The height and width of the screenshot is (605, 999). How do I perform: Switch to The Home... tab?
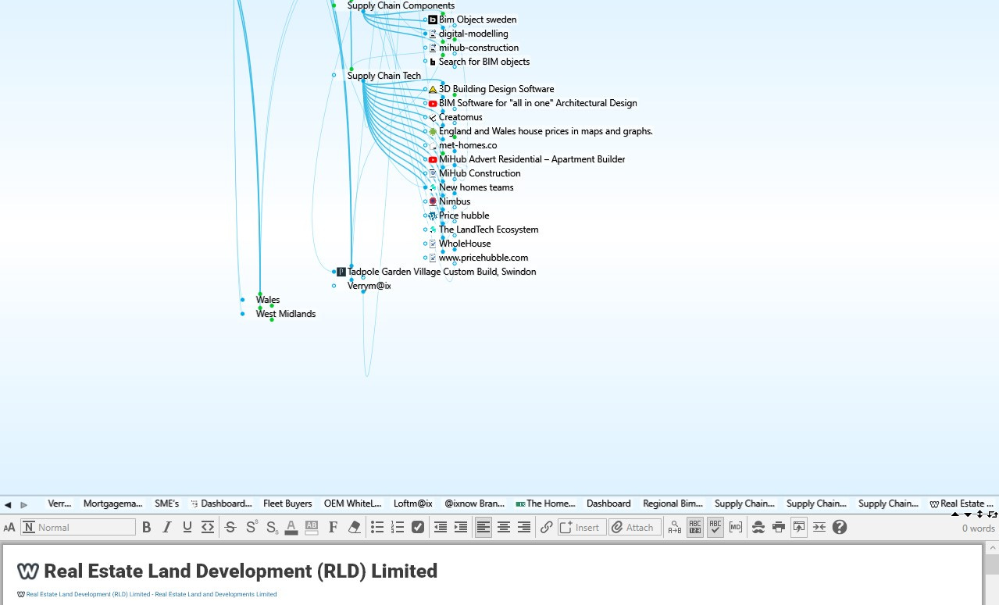[545, 504]
